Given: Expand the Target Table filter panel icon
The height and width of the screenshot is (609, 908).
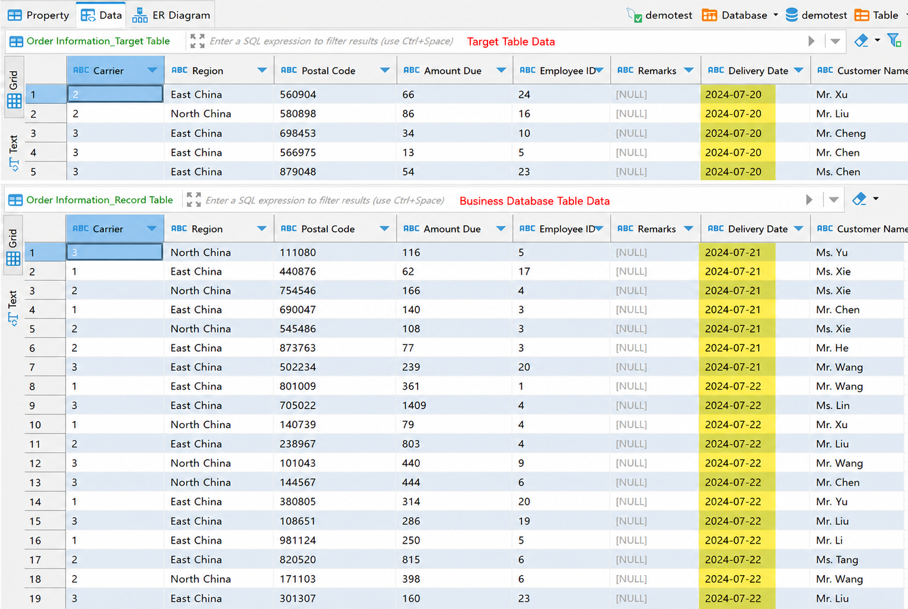Looking at the screenshot, I should click(x=197, y=41).
